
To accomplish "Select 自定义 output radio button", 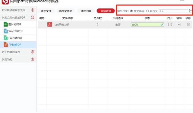I will [147, 11].
